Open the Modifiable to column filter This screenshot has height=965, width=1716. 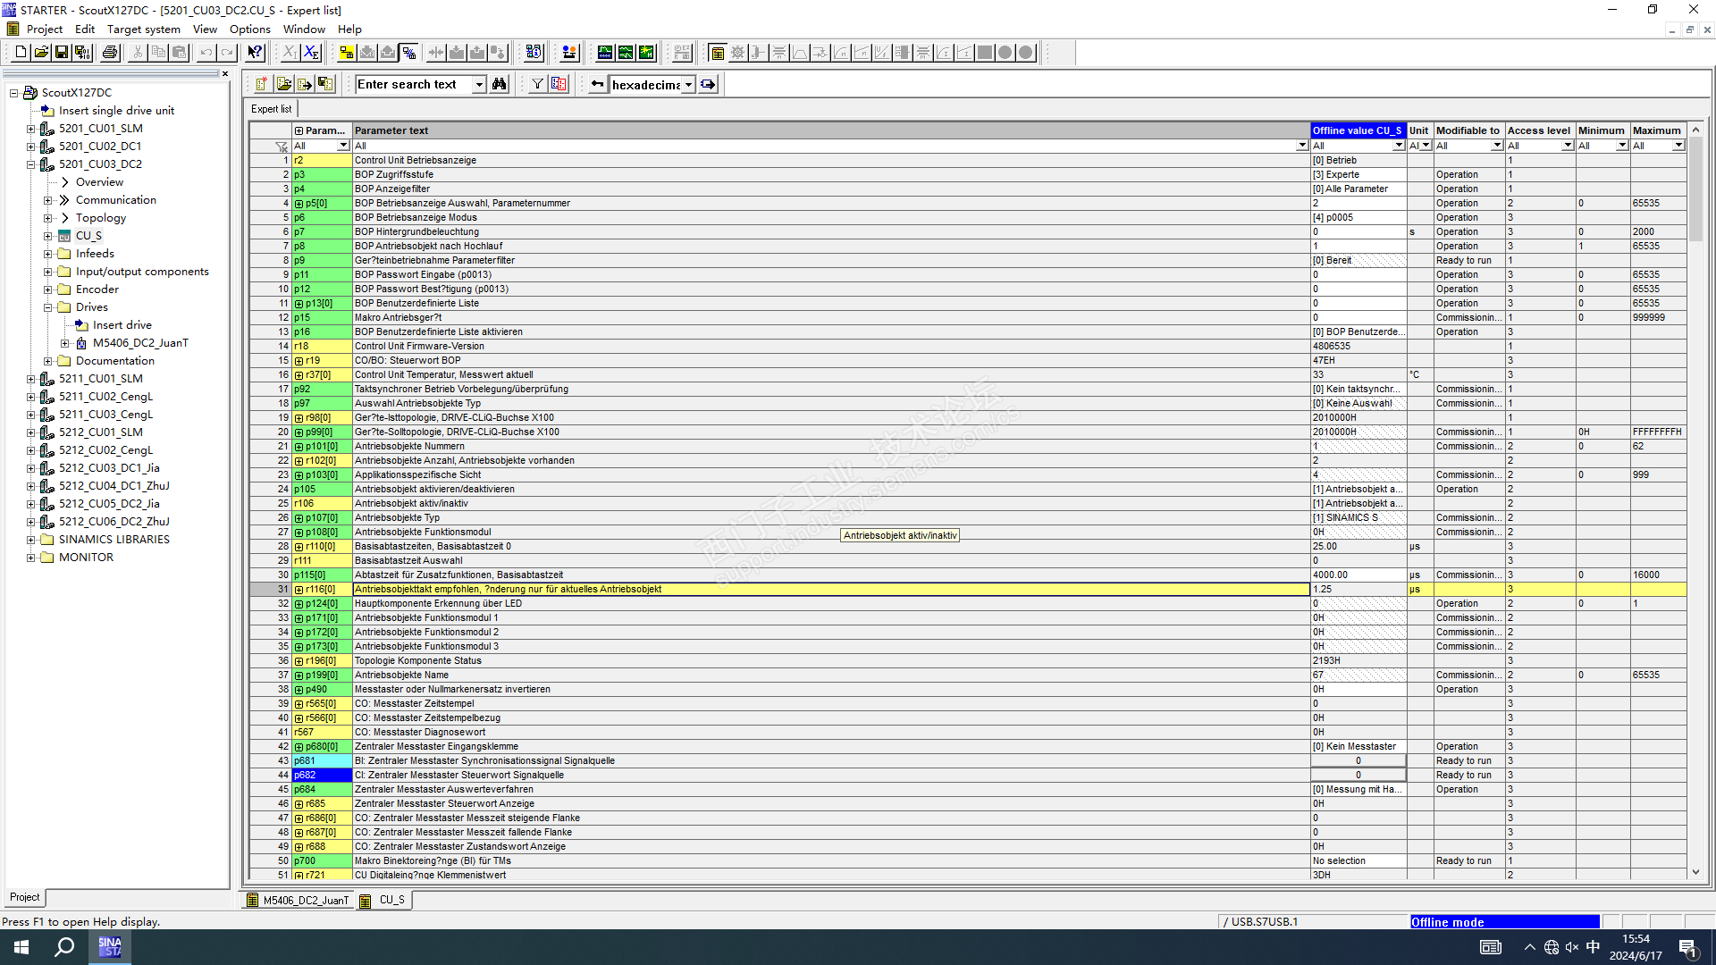1496,146
